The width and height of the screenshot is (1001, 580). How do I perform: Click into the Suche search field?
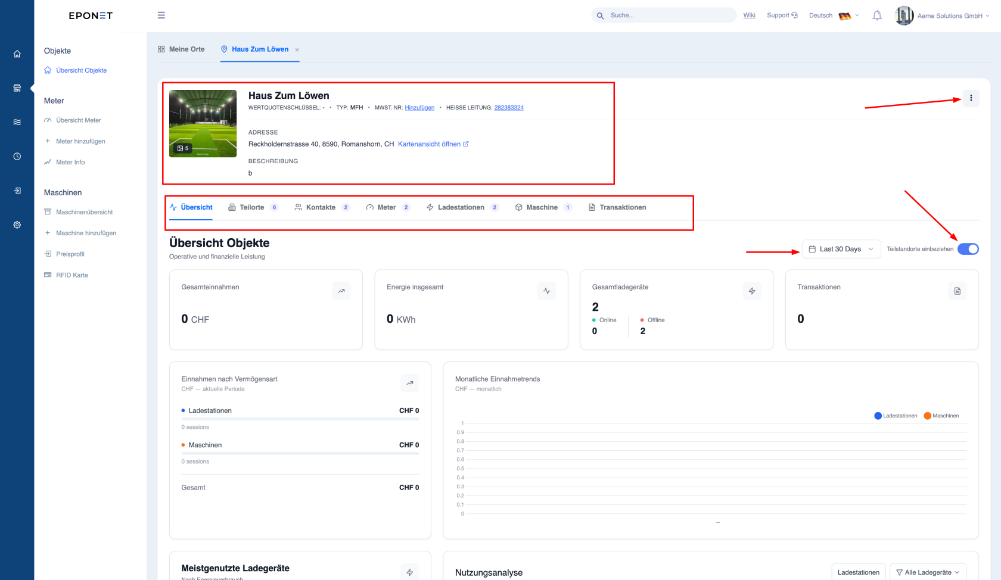click(664, 15)
